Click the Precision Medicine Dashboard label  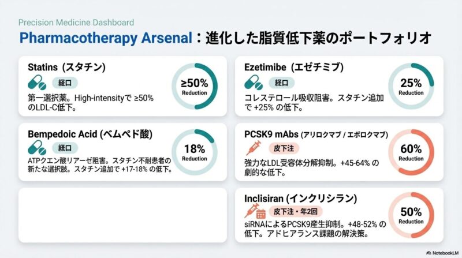(x=76, y=23)
